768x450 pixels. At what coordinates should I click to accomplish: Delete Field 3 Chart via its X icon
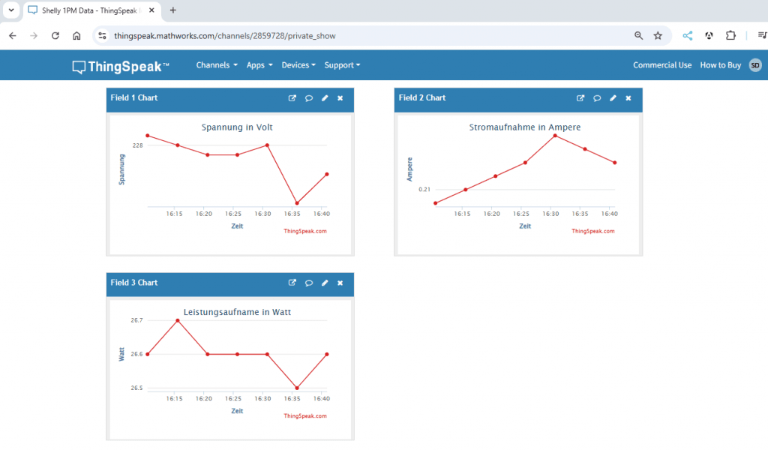[x=340, y=283]
